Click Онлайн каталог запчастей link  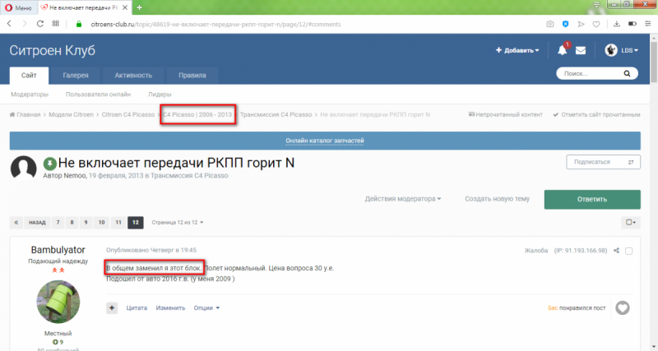tap(324, 141)
